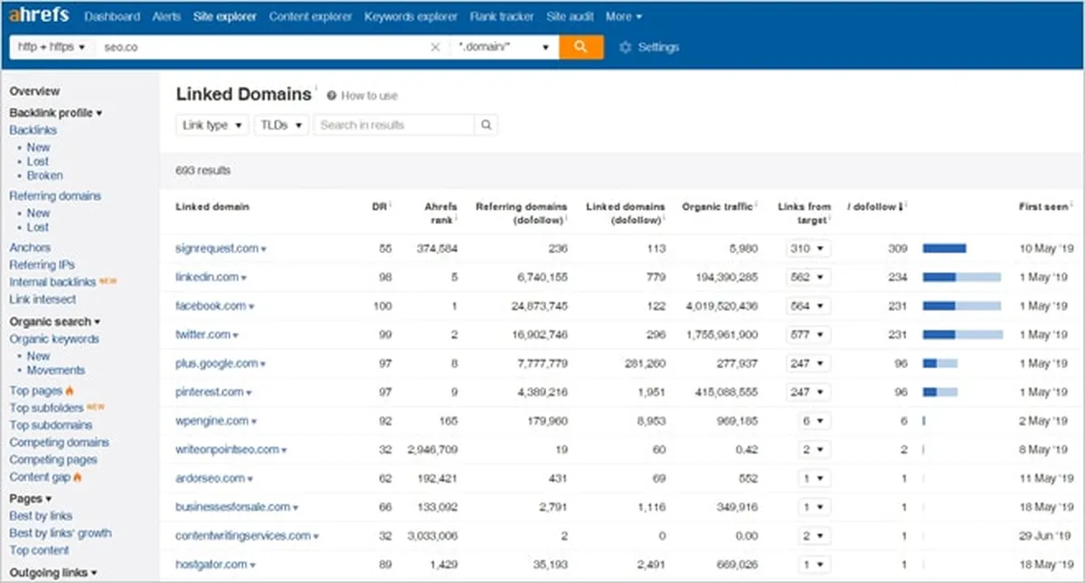Click the Content gap flame icon
The width and height of the screenshot is (1085, 583).
click(x=78, y=477)
